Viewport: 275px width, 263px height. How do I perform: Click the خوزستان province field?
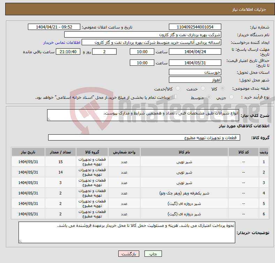tap(195, 72)
